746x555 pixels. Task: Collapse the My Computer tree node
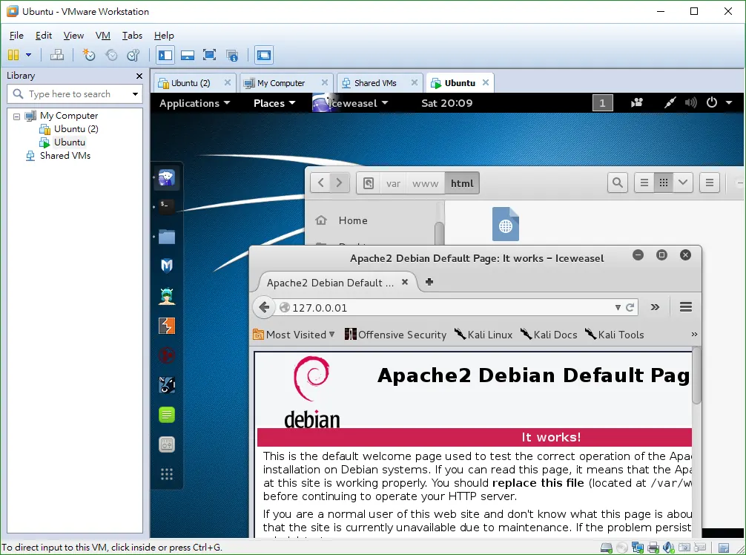(16, 116)
